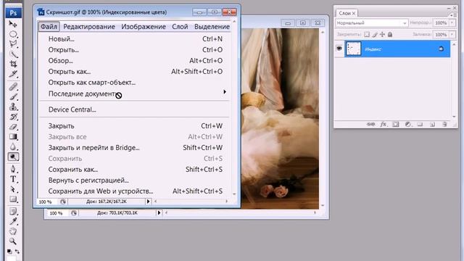The height and width of the screenshot is (261, 464).
Task: Delete layer with trash icon
Action: [444, 124]
